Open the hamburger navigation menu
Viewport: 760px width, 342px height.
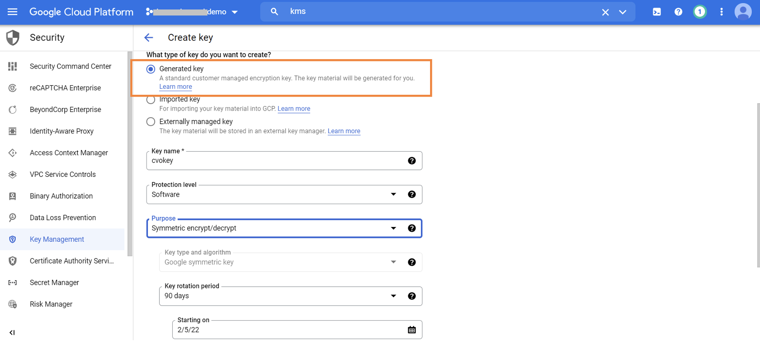(x=13, y=12)
